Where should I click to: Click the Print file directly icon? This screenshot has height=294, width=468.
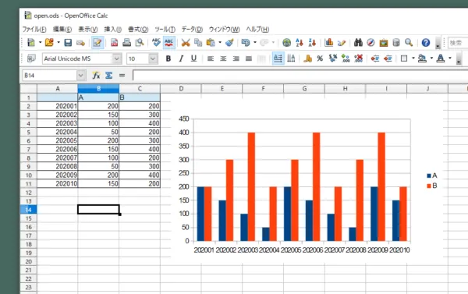point(127,43)
